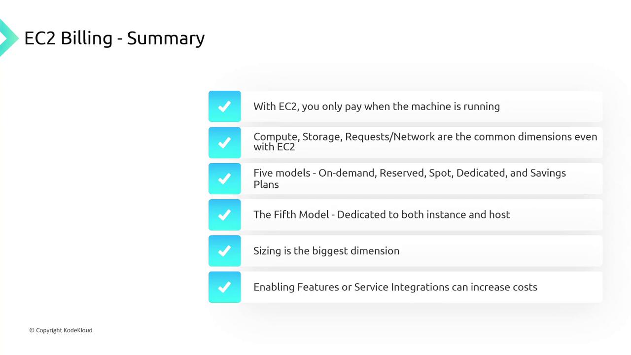Select 'The Fifth Model - Dedicated' bullet text
The height and width of the screenshot is (355, 631).
tap(381, 214)
